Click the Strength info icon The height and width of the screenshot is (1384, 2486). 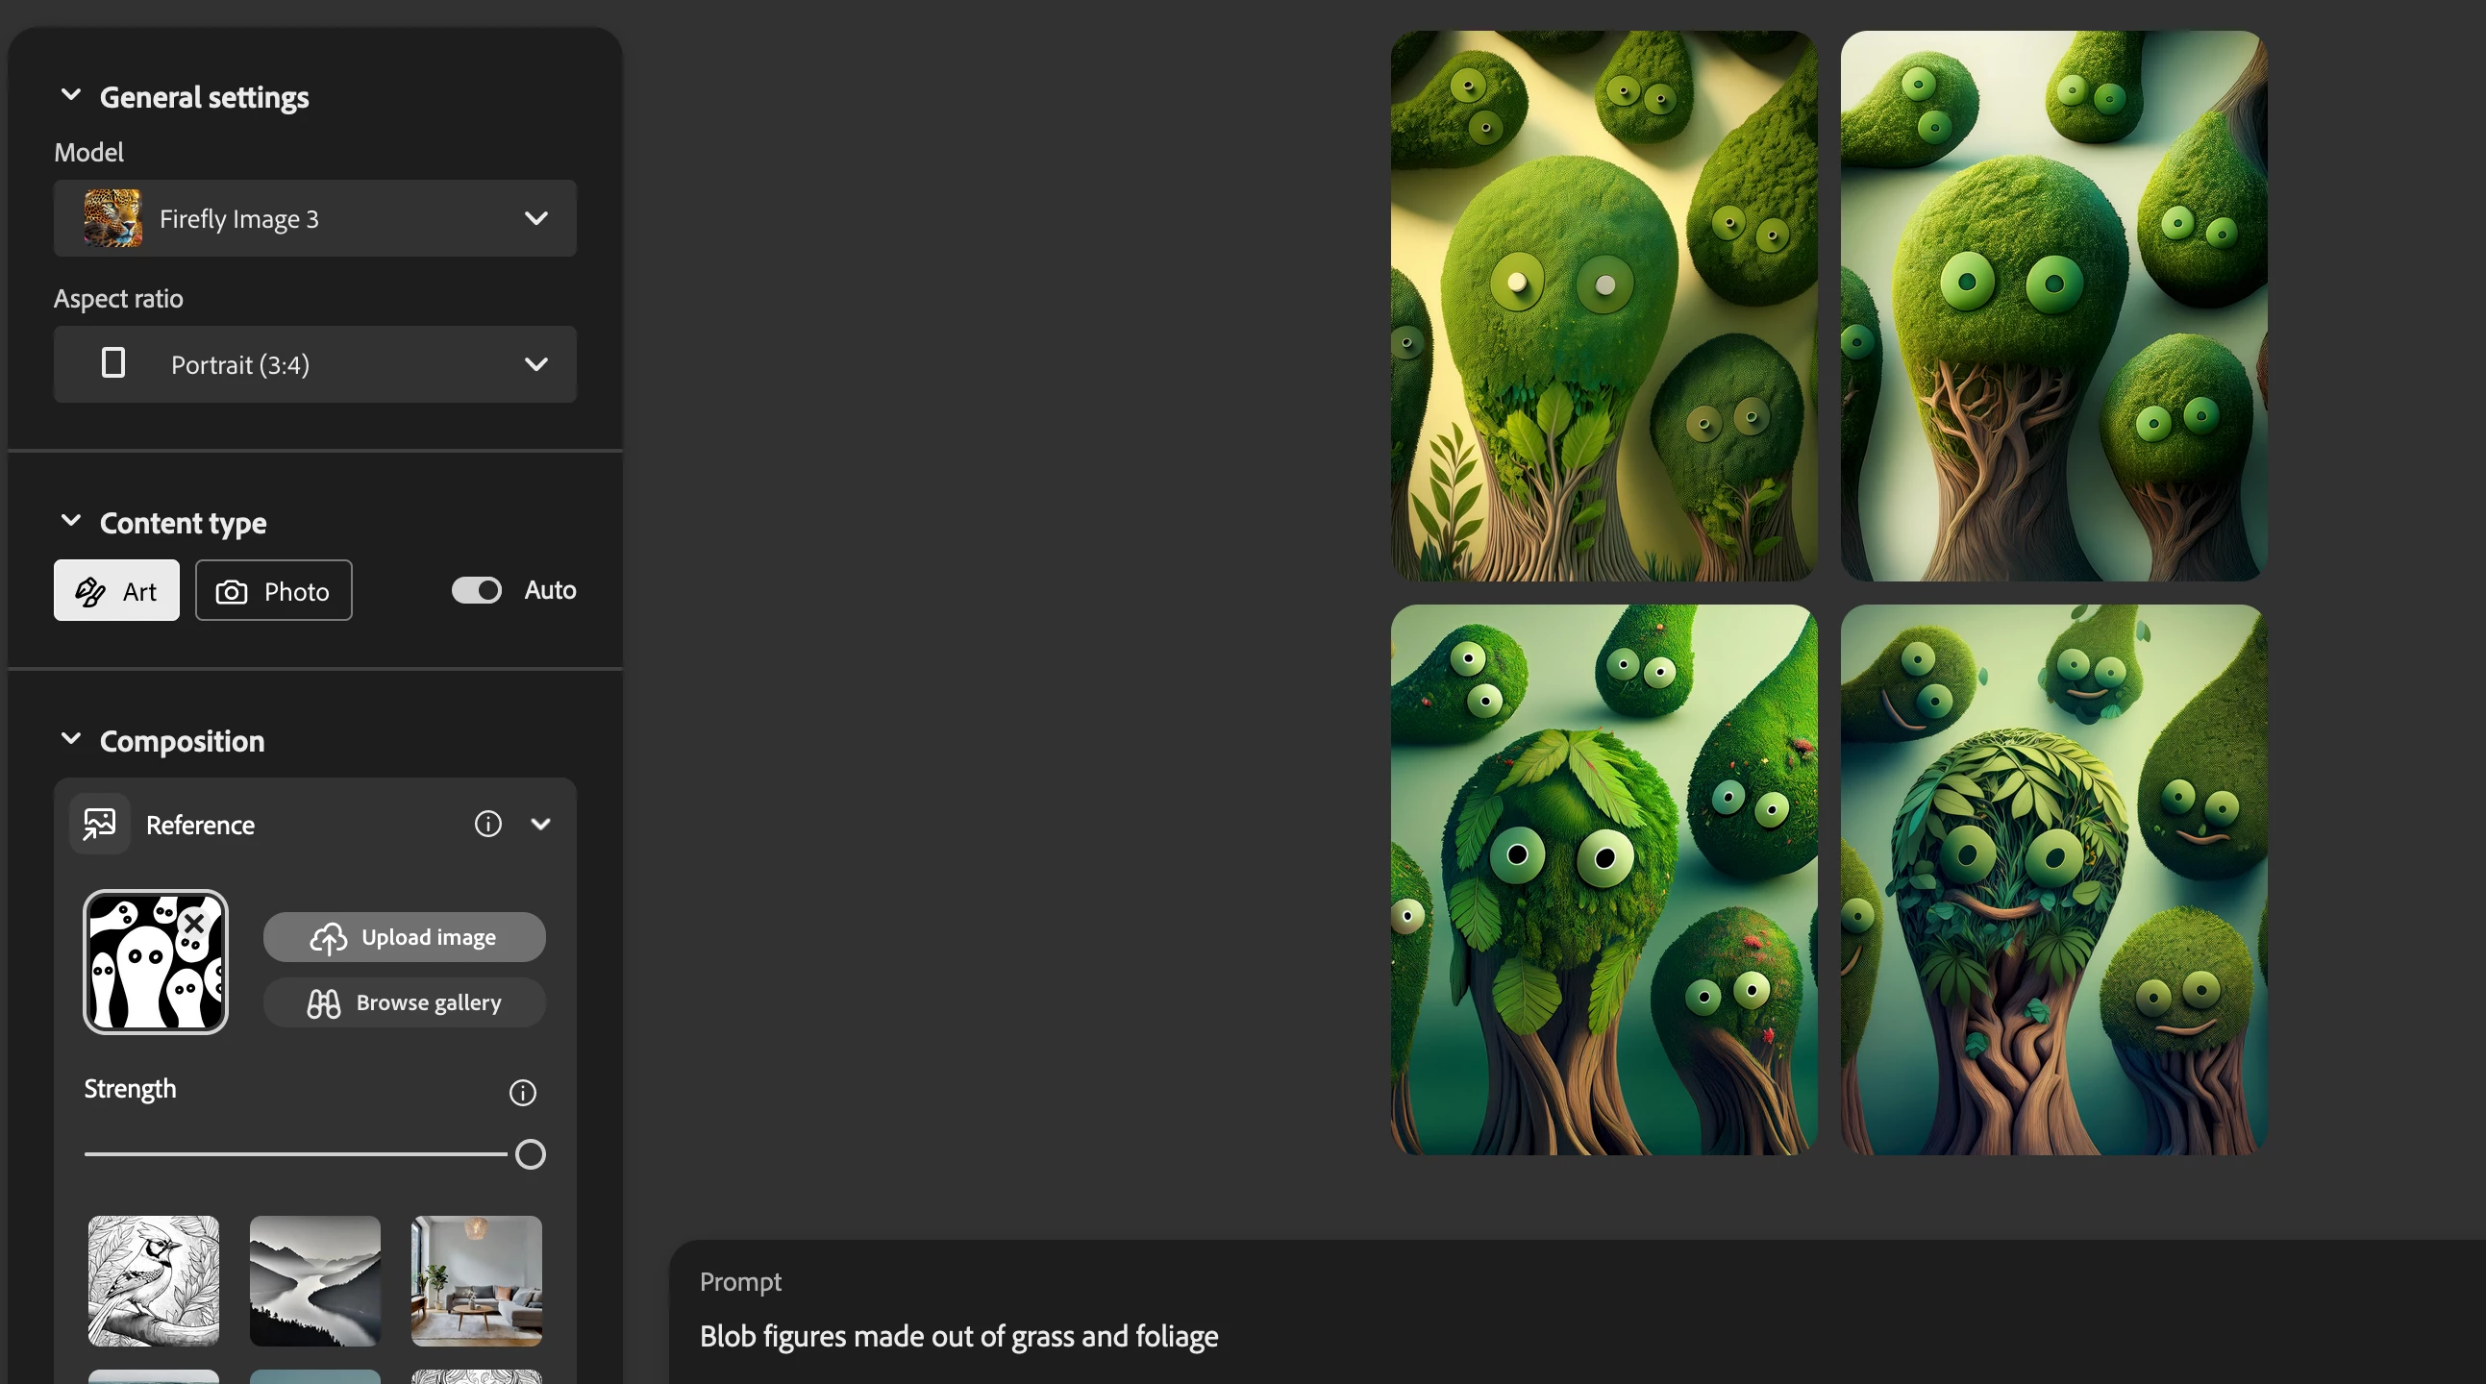click(522, 1093)
